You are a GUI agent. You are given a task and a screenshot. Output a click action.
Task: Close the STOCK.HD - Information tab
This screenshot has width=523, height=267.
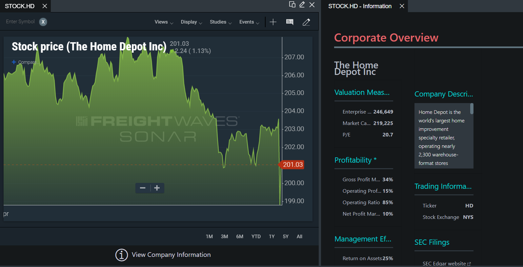click(x=402, y=6)
